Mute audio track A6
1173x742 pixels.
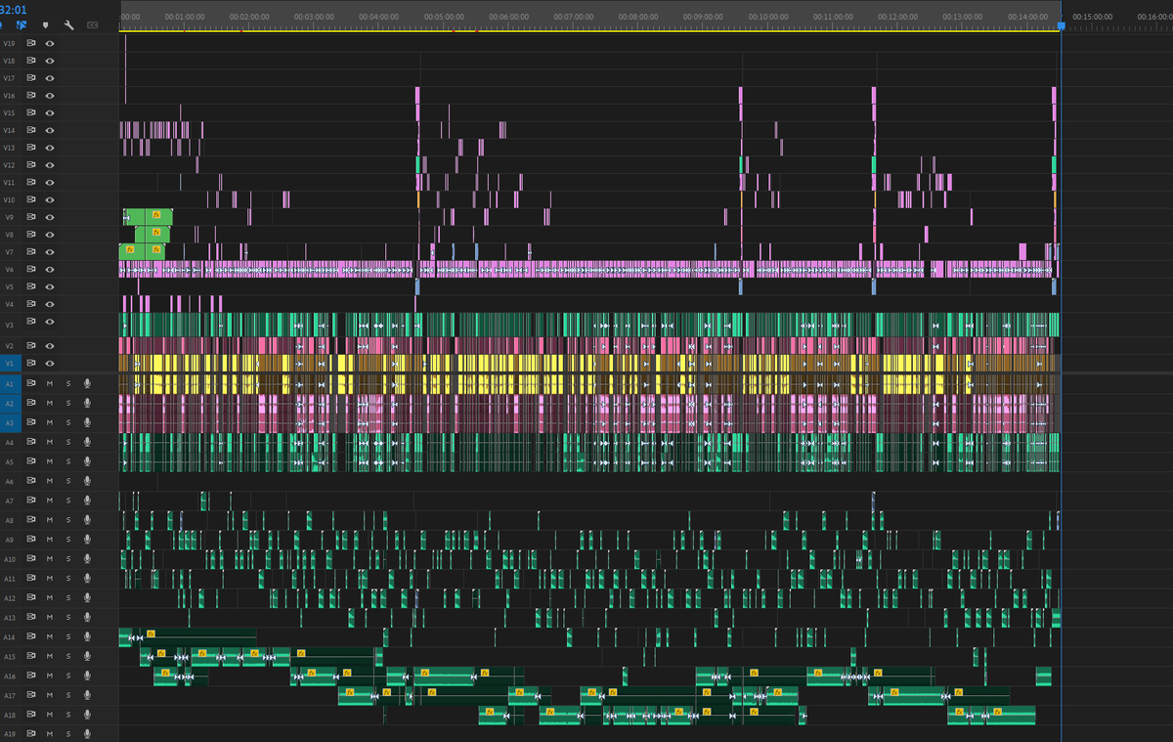(50, 481)
